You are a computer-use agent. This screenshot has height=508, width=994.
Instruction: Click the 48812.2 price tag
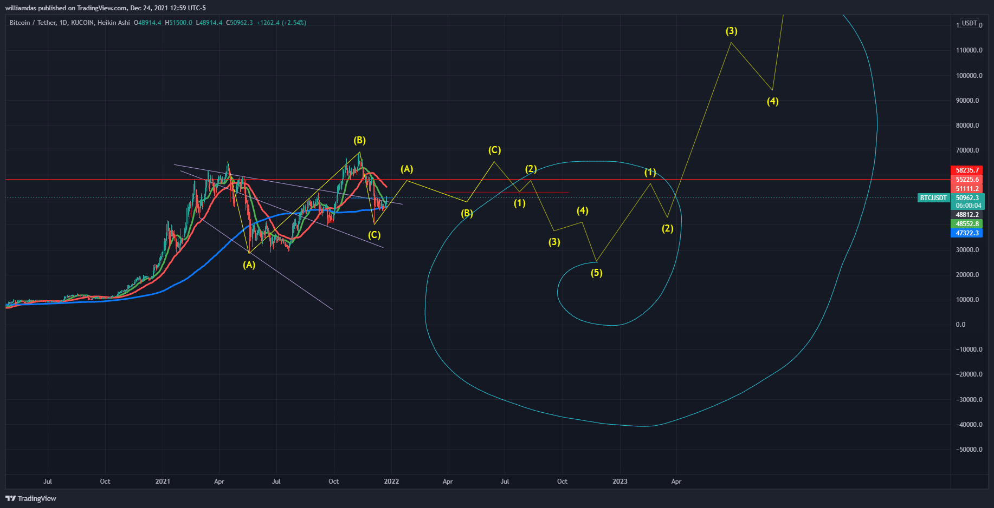967,215
